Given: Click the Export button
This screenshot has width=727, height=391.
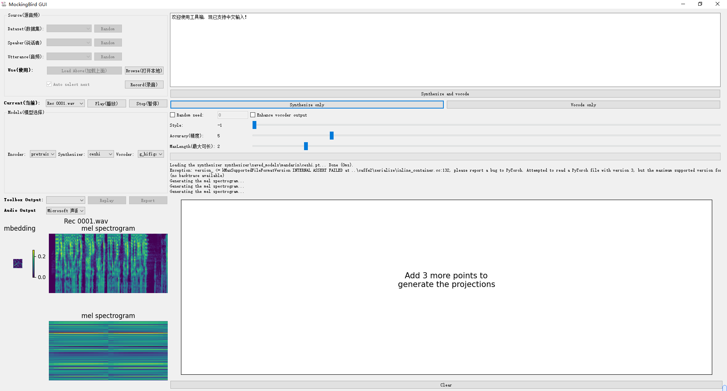Looking at the screenshot, I should (x=148, y=200).
